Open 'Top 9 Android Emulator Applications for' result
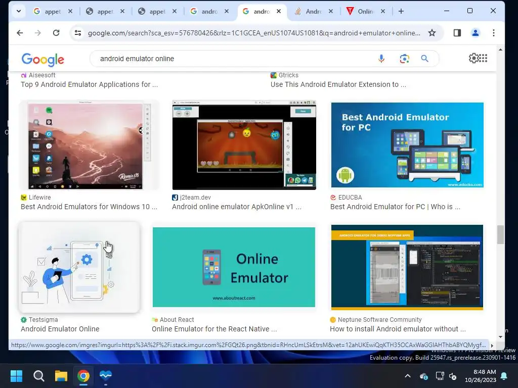 [89, 84]
